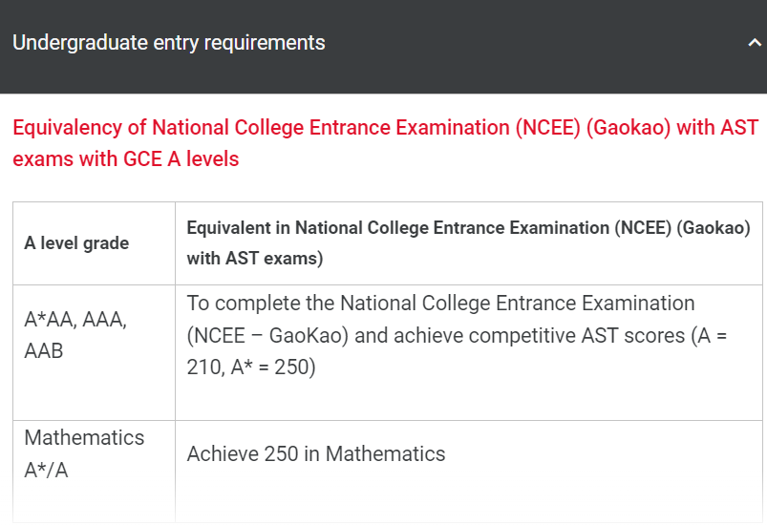This screenshot has width=767, height=525.
Task: Select the '210, A* = 250)' text
Action: [251, 367]
